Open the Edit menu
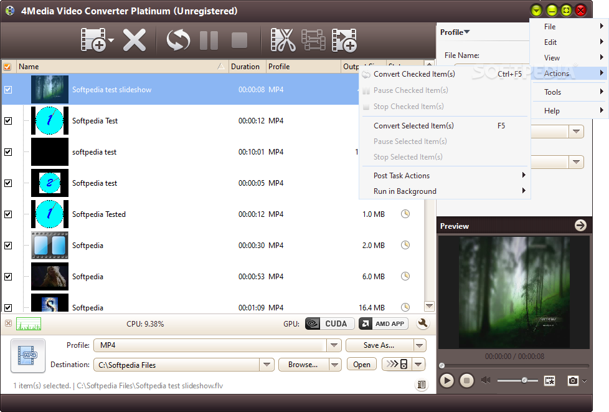Viewport: 609px width, 412px height. tap(569, 42)
